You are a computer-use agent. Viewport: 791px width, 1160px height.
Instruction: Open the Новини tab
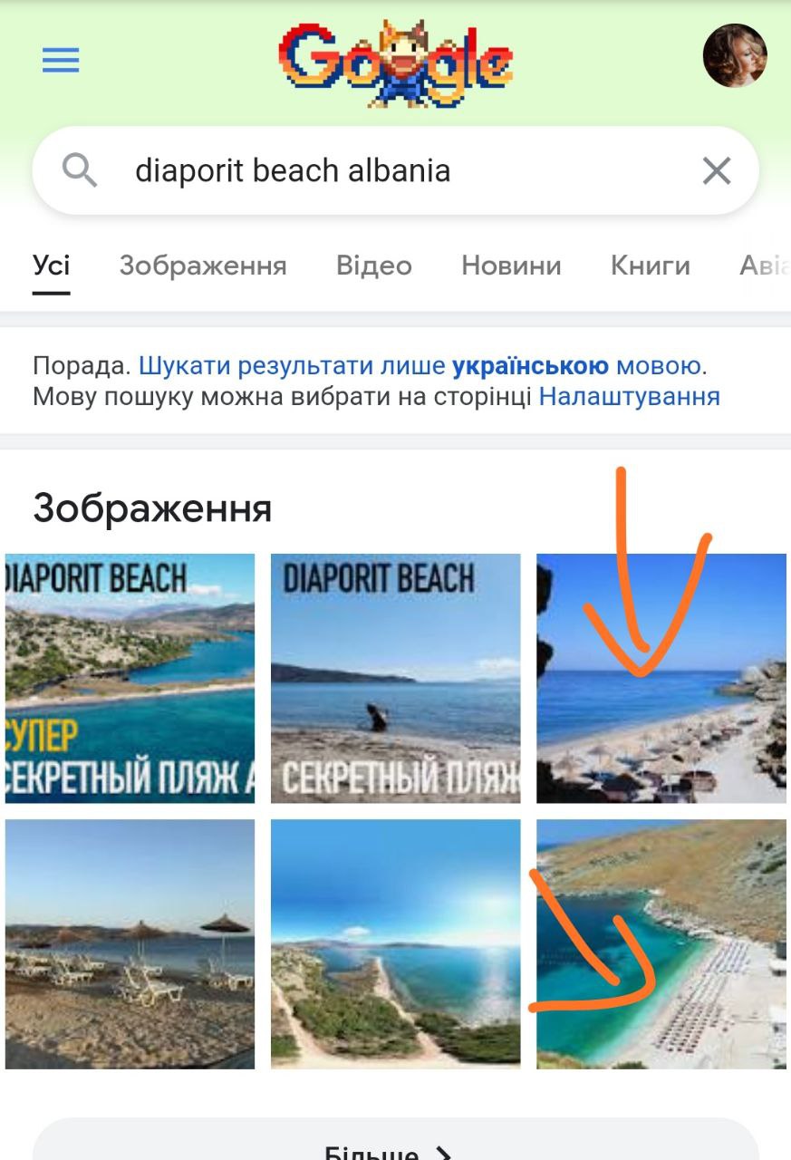click(x=511, y=266)
